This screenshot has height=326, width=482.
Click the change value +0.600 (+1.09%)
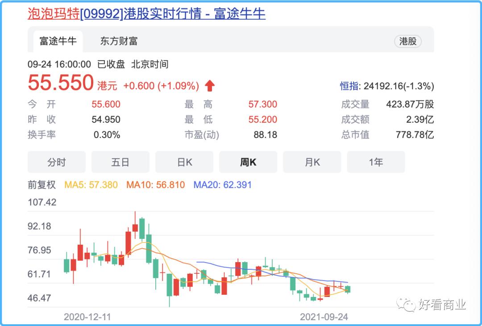point(161,86)
